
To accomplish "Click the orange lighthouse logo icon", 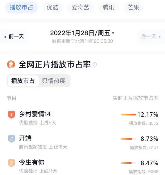I will [x=11, y=64].
